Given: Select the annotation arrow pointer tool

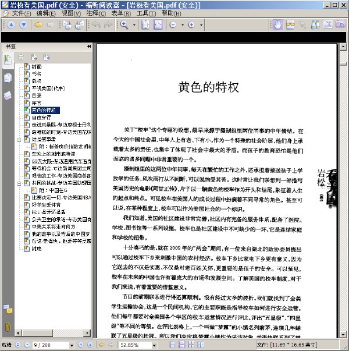Looking at the screenshot, I should pyautogui.click(x=303, y=24).
